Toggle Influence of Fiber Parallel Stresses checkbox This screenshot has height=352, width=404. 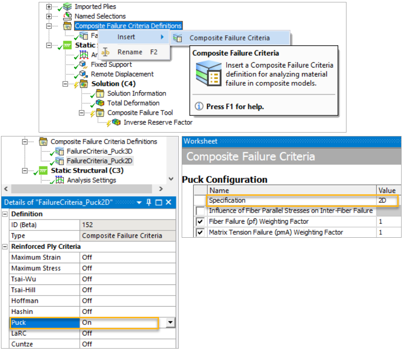(x=200, y=211)
